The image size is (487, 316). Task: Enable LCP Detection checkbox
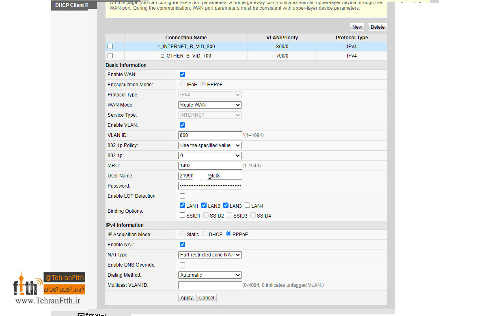tap(182, 196)
